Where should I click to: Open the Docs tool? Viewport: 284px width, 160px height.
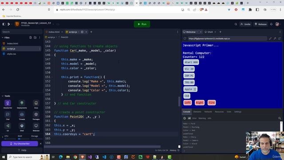click(x=36, y=104)
